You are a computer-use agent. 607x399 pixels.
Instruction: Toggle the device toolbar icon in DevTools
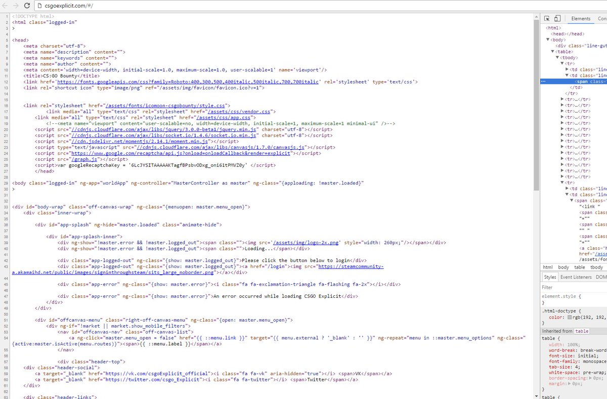(557, 19)
